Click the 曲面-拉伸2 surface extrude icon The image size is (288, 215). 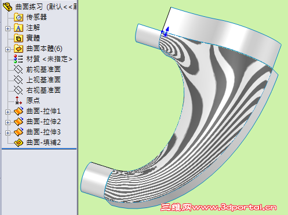coord(19,122)
